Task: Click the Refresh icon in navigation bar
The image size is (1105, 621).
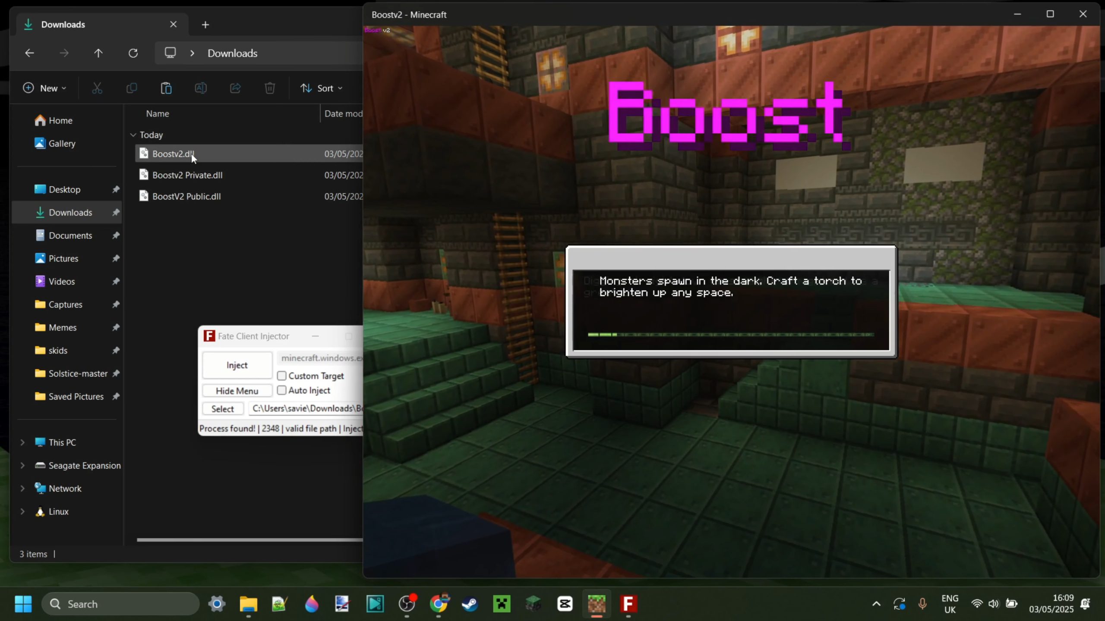Action: [133, 53]
